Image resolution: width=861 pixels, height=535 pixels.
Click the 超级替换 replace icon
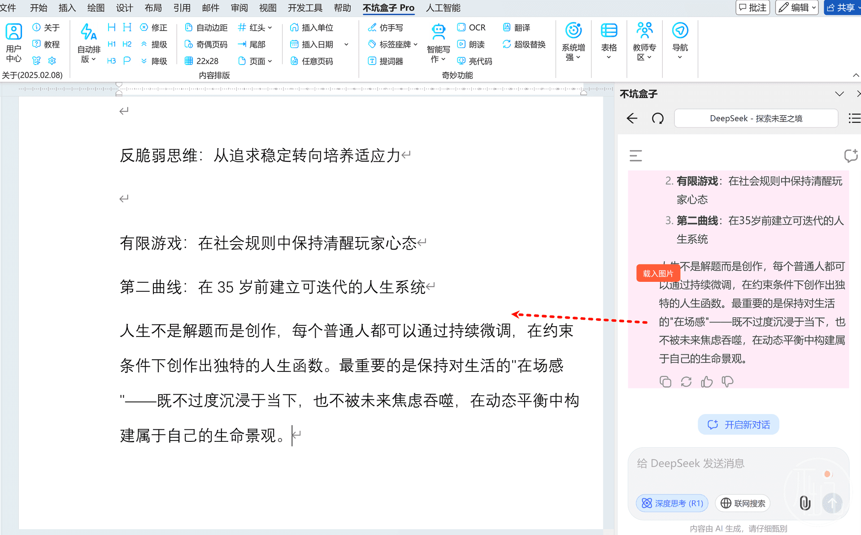pyautogui.click(x=507, y=44)
